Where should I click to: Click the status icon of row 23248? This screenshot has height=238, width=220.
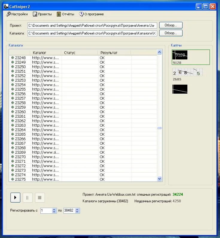13,58
